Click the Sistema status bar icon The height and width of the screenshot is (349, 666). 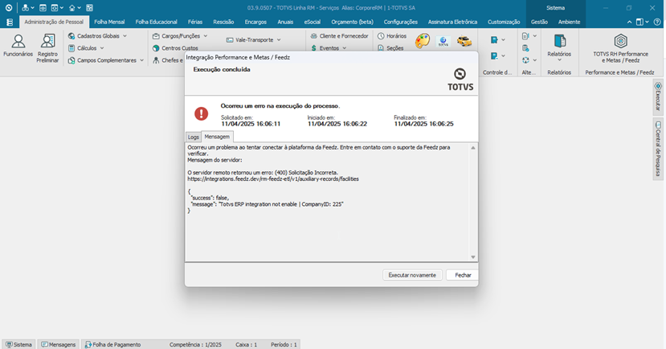coord(9,345)
